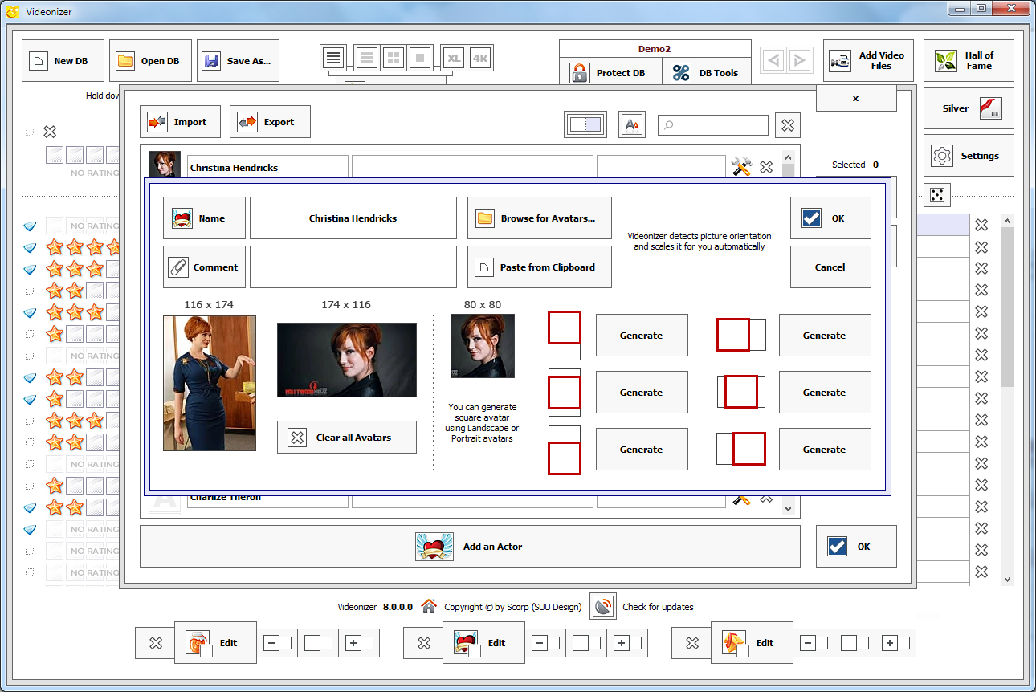The height and width of the screenshot is (692, 1036).
Task: Click the Silver skin button
Action: point(969,108)
